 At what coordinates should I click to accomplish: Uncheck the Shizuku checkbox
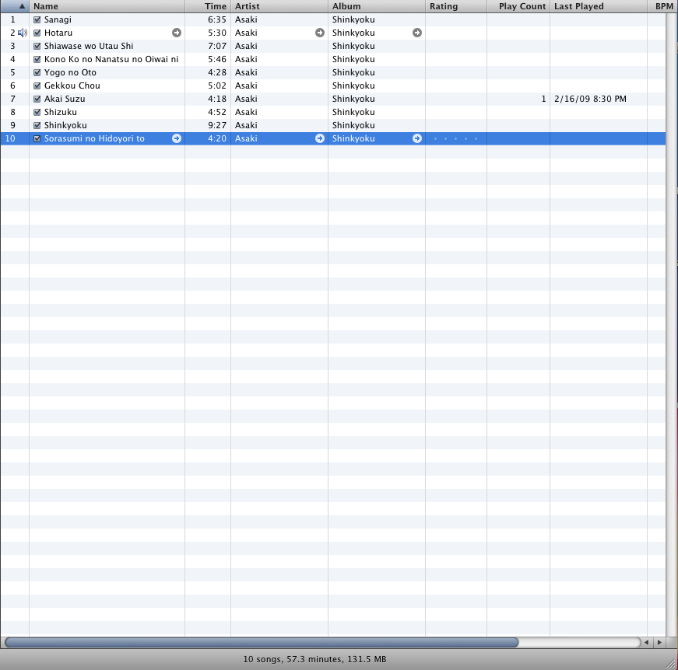[37, 112]
